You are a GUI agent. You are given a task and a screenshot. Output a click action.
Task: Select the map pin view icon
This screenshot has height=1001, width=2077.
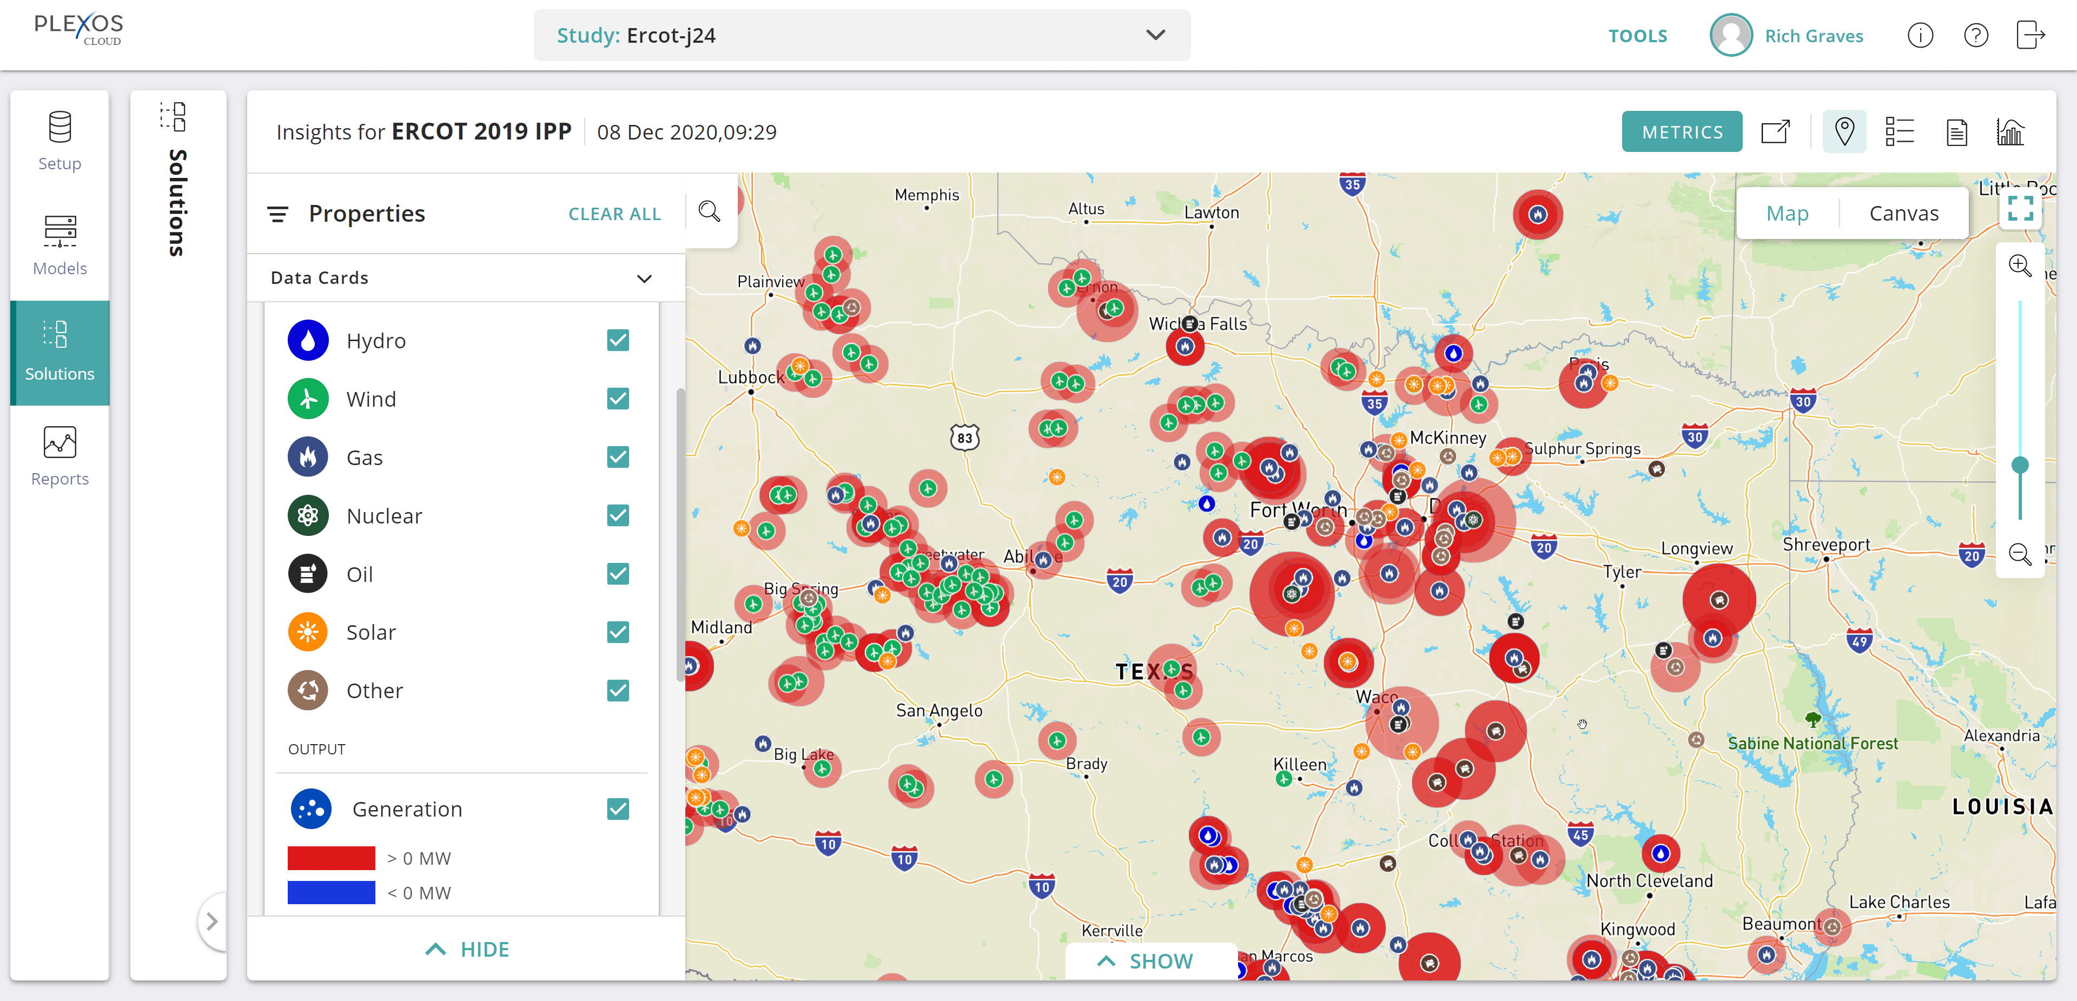pyautogui.click(x=1844, y=131)
